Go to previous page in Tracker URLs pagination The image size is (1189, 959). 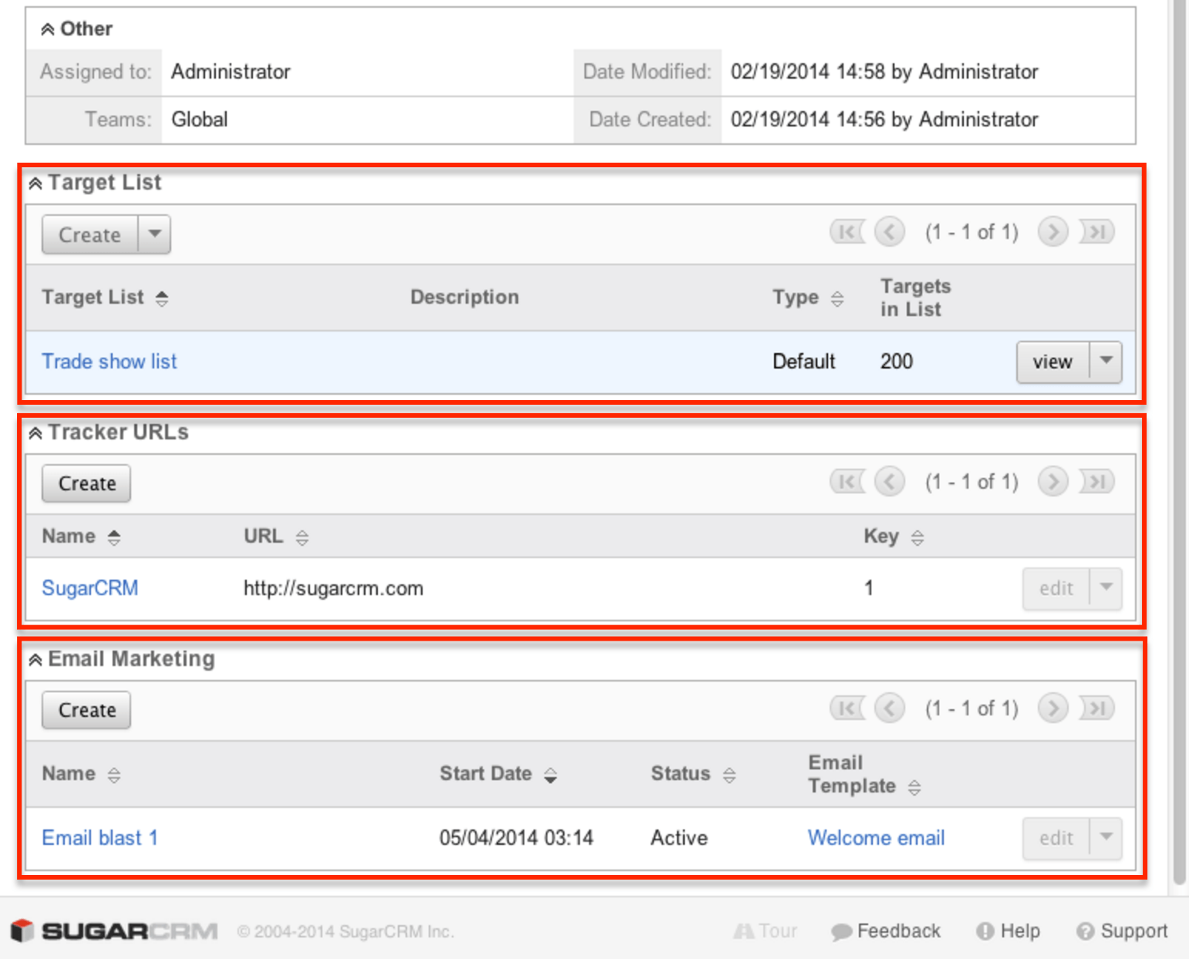pyautogui.click(x=890, y=482)
